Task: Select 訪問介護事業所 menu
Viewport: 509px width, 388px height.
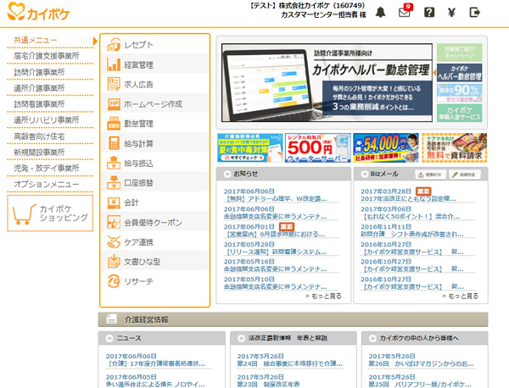Action: click(39, 72)
